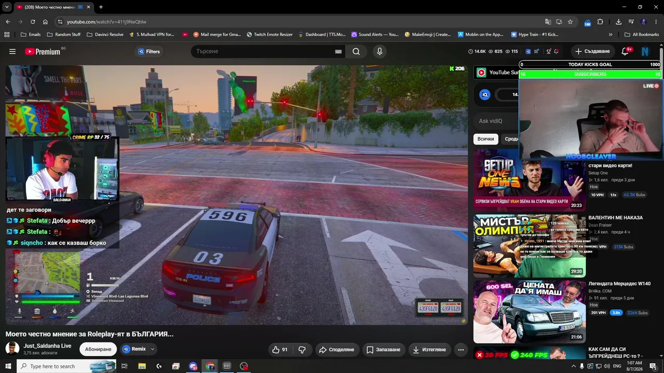Start voice search with the microphone
This screenshot has height=373, width=664.
point(379,51)
